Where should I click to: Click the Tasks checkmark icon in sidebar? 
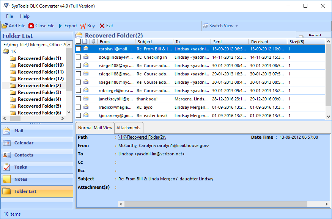click(6, 167)
